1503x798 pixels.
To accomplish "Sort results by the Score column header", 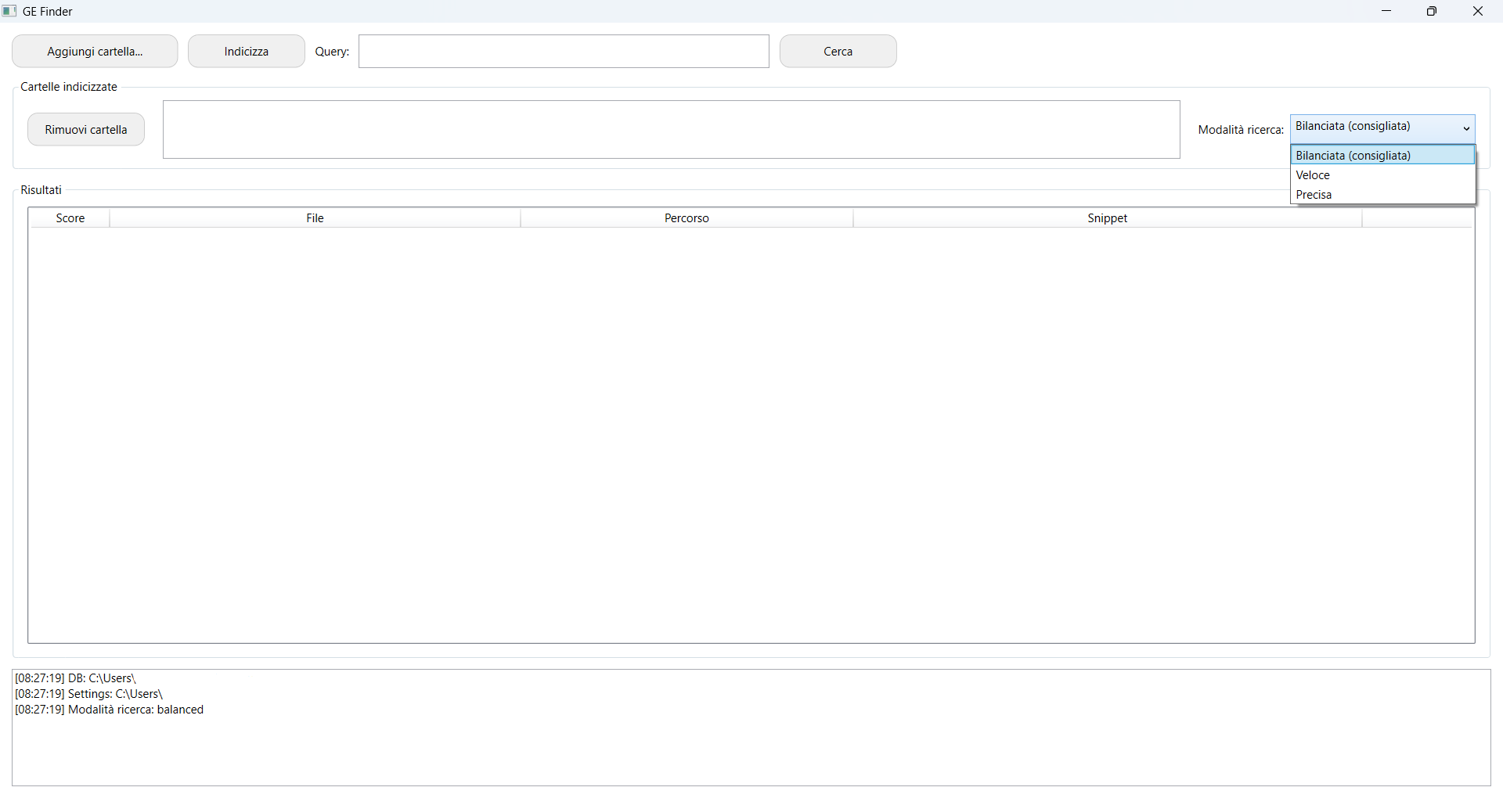I will pyautogui.click(x=70, y=218).
